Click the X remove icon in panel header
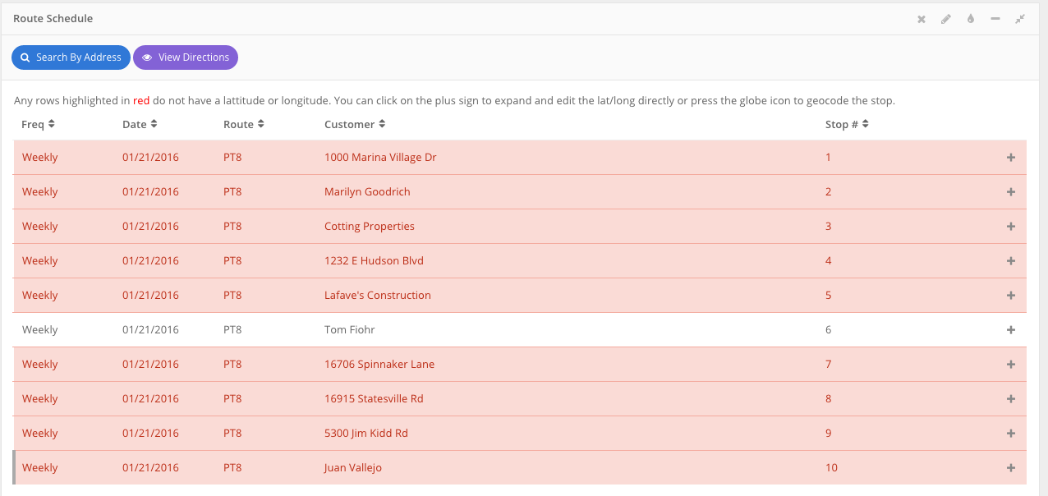 coord(922,19)
